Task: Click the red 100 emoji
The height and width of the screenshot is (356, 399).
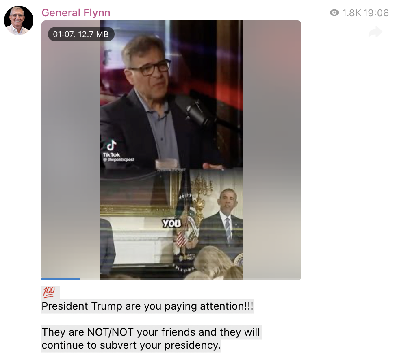Action: pos(49,292)
